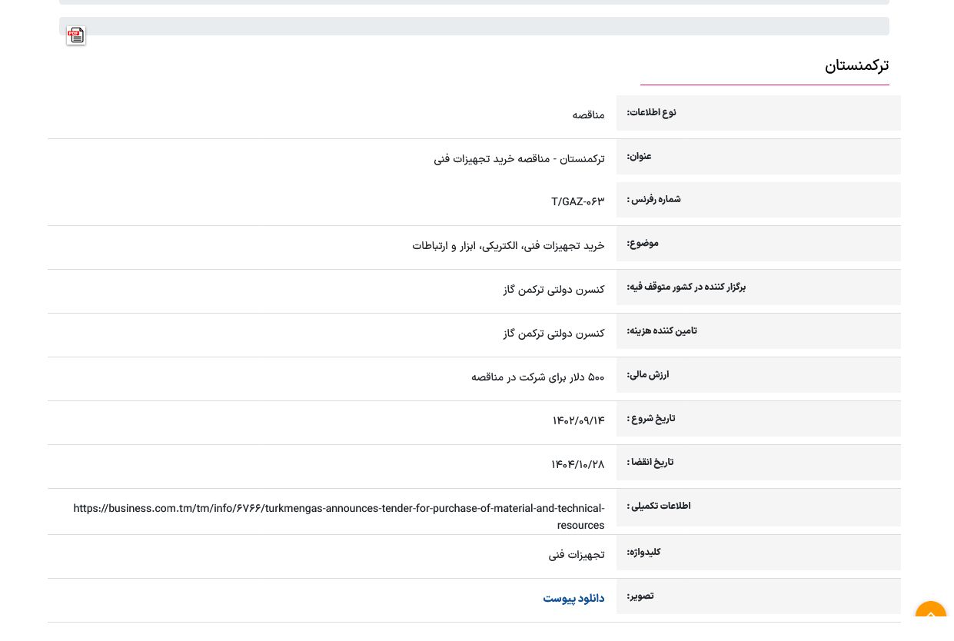Viewport: 954px width, 641px height.
Task: Click the "شماره رفرنس" field label
Action: point(653,200)
